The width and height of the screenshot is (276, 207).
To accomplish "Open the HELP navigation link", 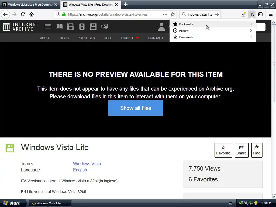I will (108, 38).
